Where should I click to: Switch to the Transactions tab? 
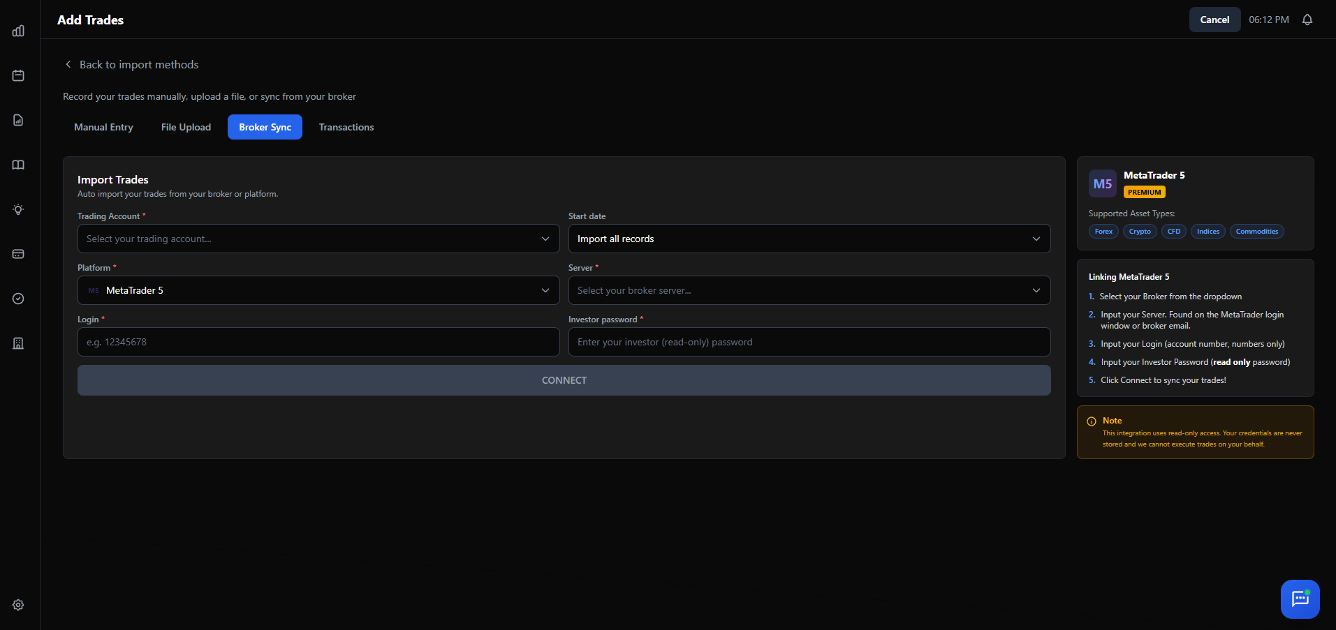click(346, 127)
